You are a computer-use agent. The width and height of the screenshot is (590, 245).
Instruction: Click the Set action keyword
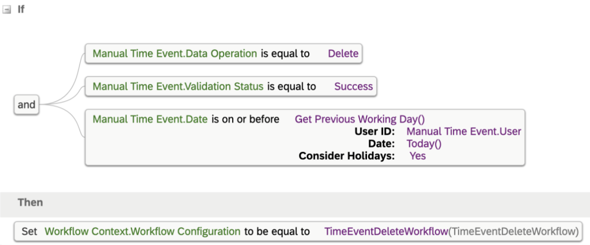coord(29,231)
